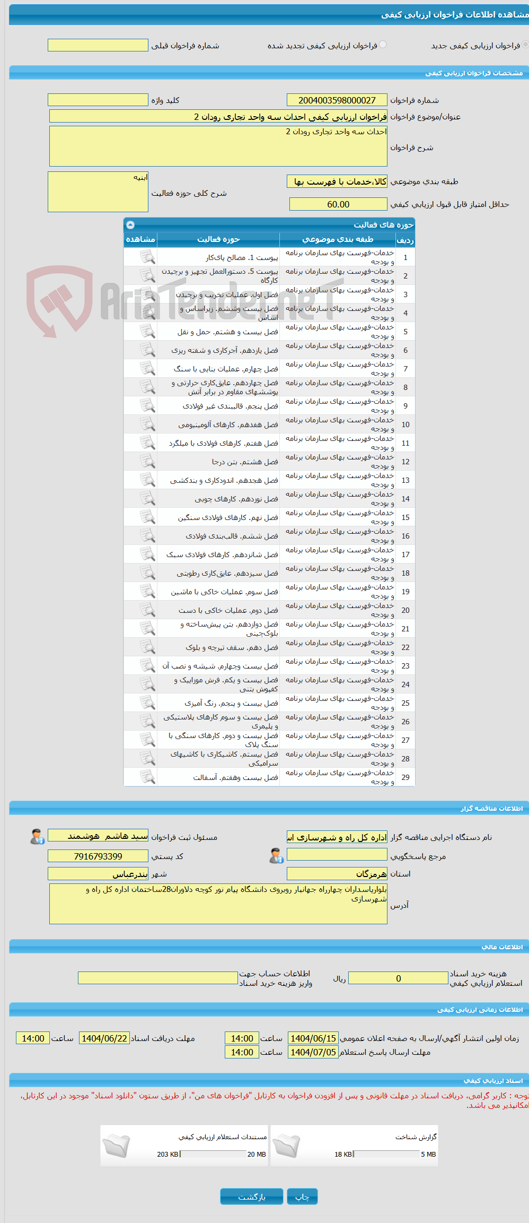Open view icon for row 1 پیوست 1. مصالح پای‌کار
The width and height of the screenshot is (529, 1223).
(x=147, y=257)
